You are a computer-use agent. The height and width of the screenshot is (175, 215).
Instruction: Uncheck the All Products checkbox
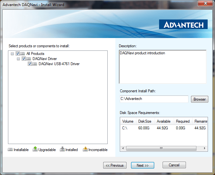(18, 53)
